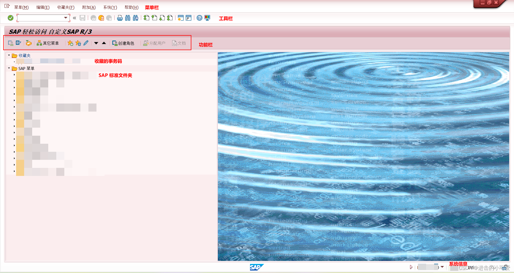Go to the last page icon
This screenshot has height=273, width=514.
click(x=170, y=18)
